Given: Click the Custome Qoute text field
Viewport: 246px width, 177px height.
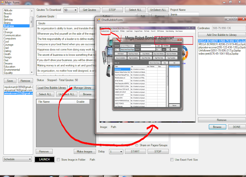Looking at the screenshot, I should [x=76, y=16].
